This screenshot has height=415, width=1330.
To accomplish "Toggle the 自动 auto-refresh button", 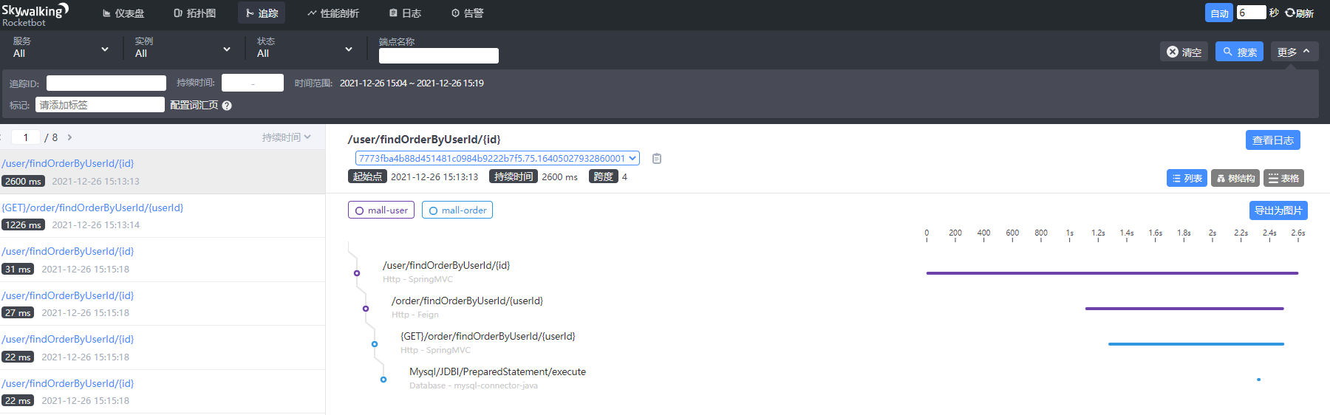I will pos(1219,13).
